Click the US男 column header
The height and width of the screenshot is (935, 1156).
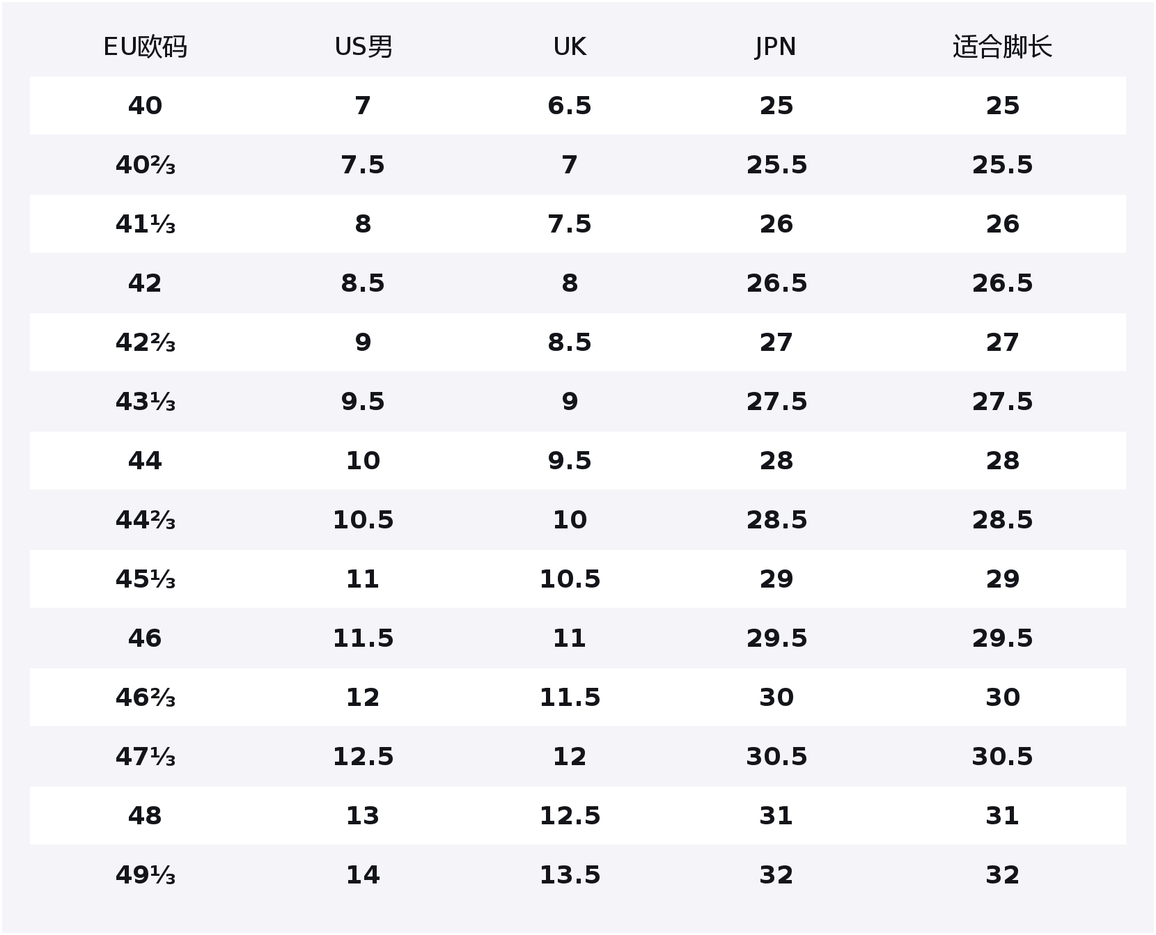click(x=363, y=47)
